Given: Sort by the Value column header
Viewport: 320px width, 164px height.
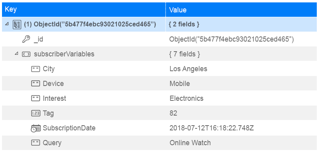Looking at the screenshot, I should pyautogui.click(x=241, y=10).
